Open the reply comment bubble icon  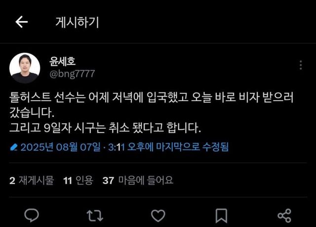tap(32, 215)
